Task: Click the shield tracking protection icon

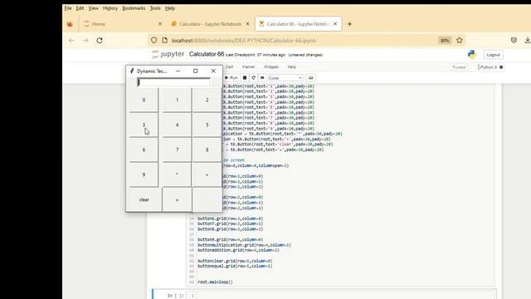Action: pos(154,41)
